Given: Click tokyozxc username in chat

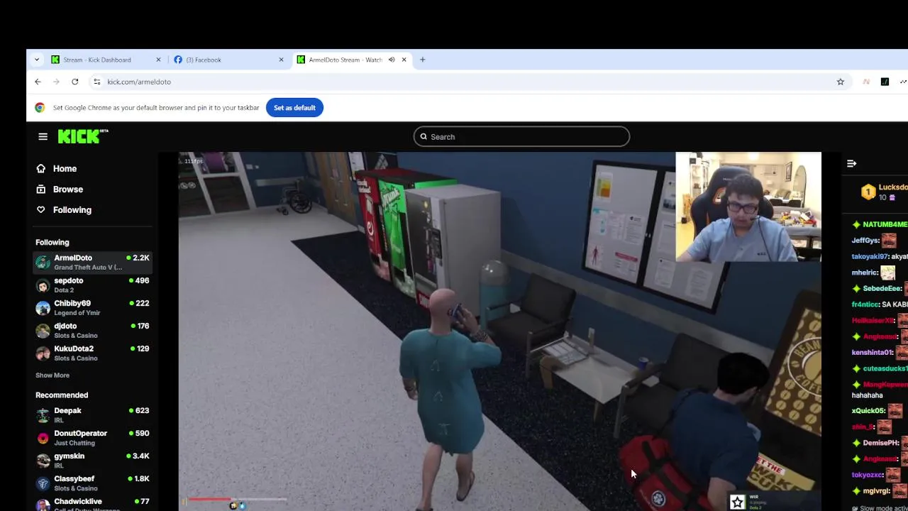Looking at the screenshot, I should pyautogui.click(x=868, y=475).
